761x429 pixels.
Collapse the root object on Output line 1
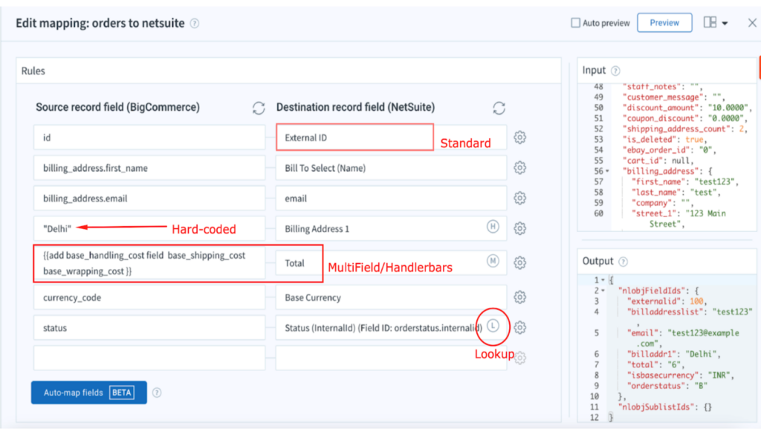(603, 280)
